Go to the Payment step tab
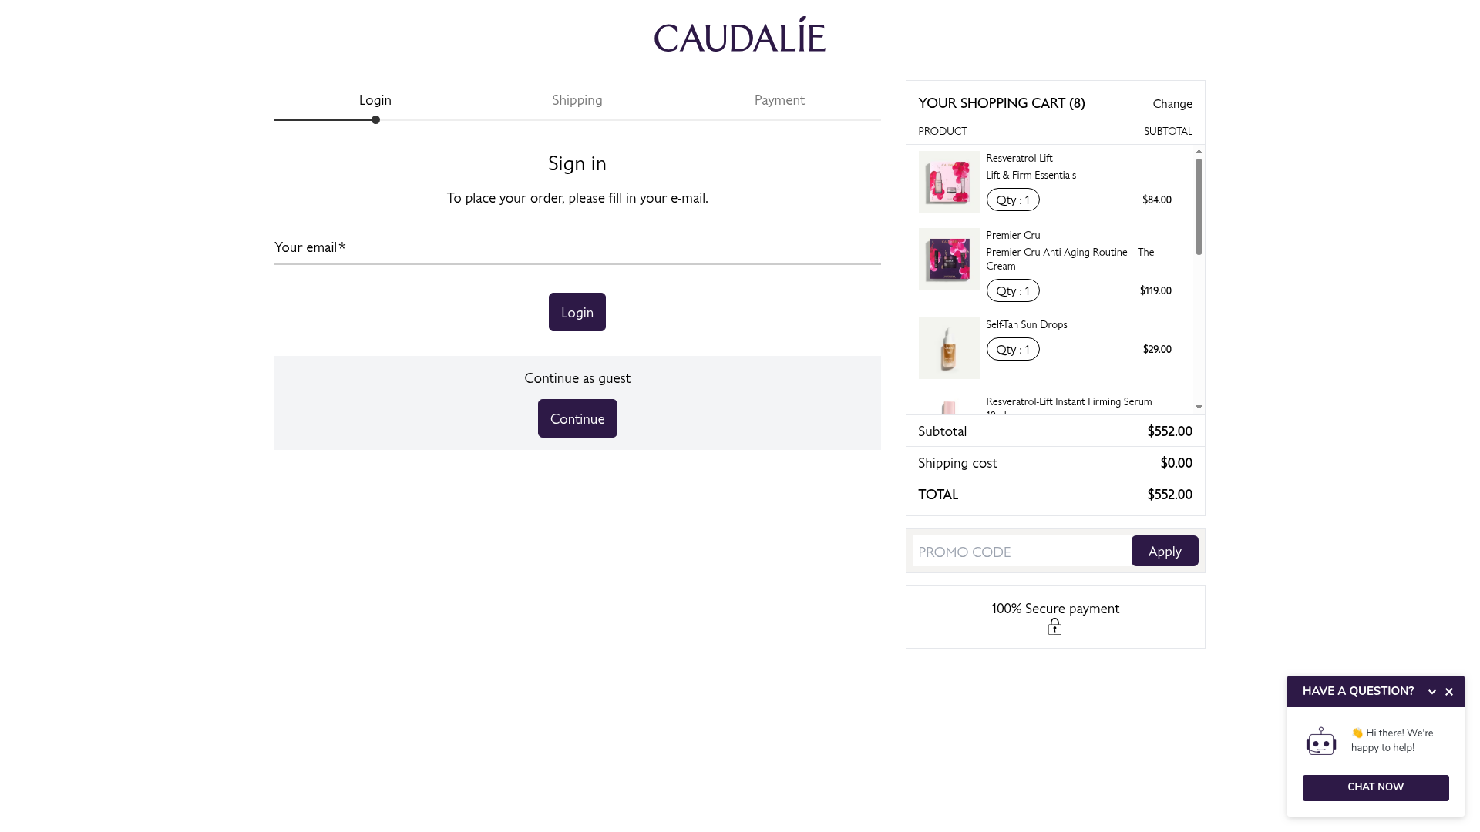This screenshot has width=1480, height=832. (x=779, y=100)
